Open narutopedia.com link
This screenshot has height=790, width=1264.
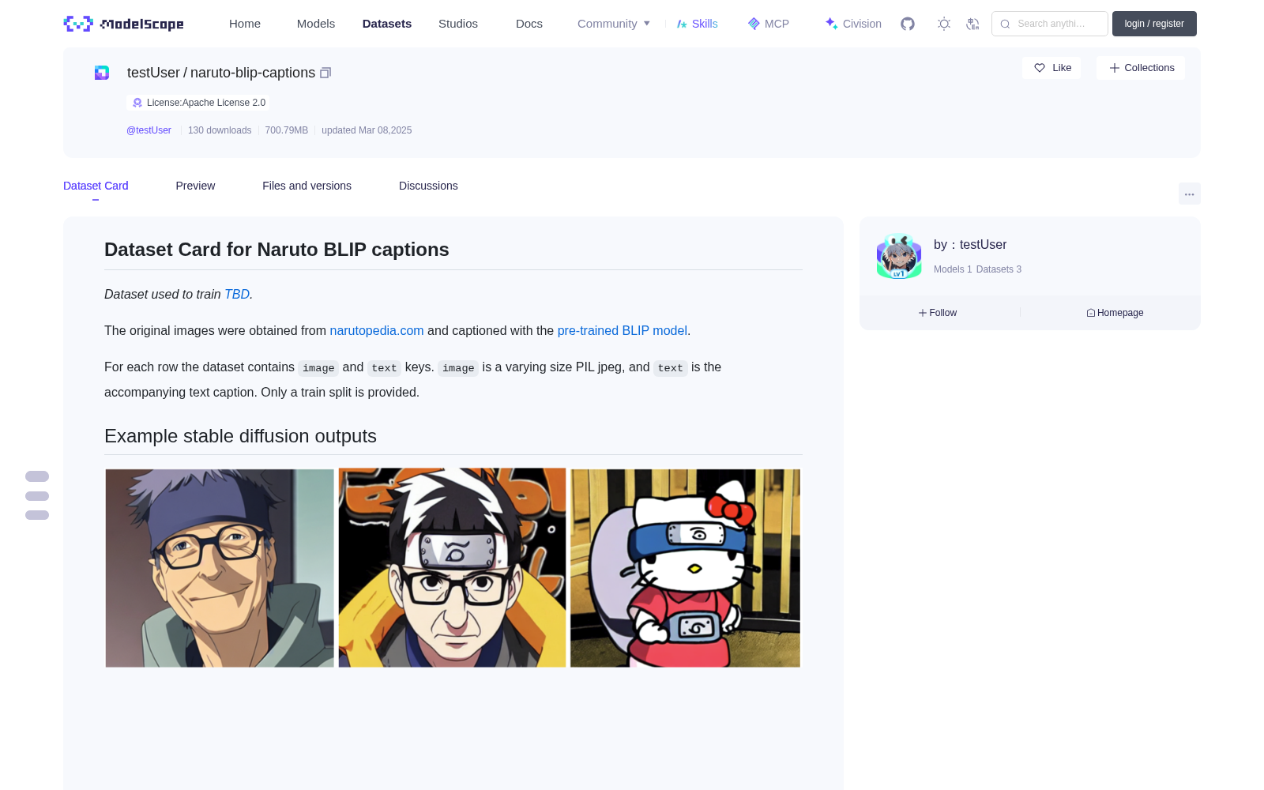377,330
